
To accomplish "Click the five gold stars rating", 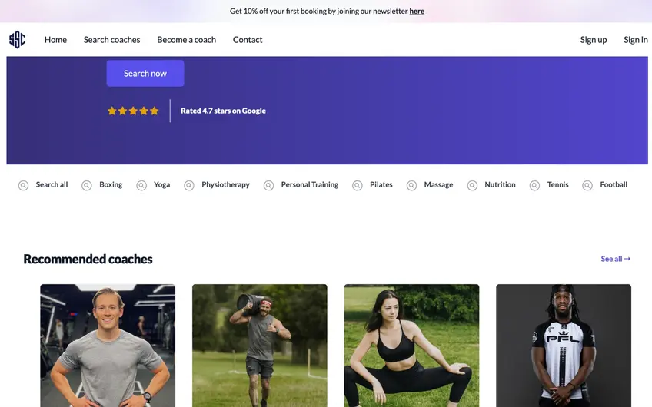I will pyautogui.click(x=133, y=111).
